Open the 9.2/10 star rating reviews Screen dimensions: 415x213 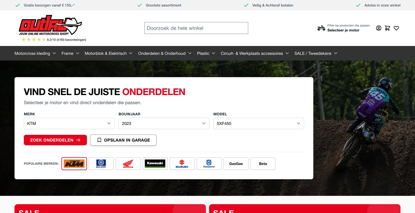54,39
